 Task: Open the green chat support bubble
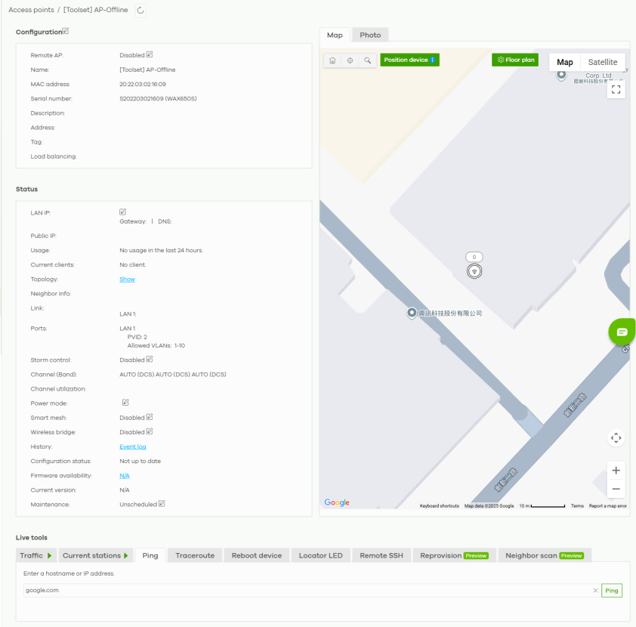click(622, 332)
